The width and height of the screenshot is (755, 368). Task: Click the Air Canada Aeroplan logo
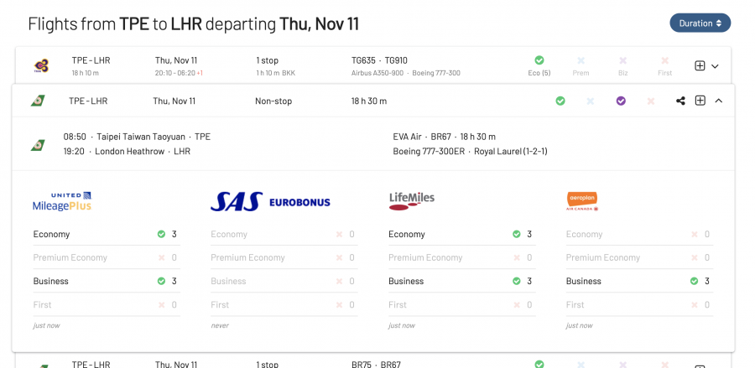coord(581,200)
